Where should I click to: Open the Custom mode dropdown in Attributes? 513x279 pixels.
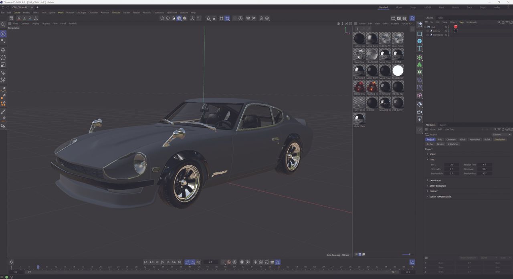pos(501,134)
